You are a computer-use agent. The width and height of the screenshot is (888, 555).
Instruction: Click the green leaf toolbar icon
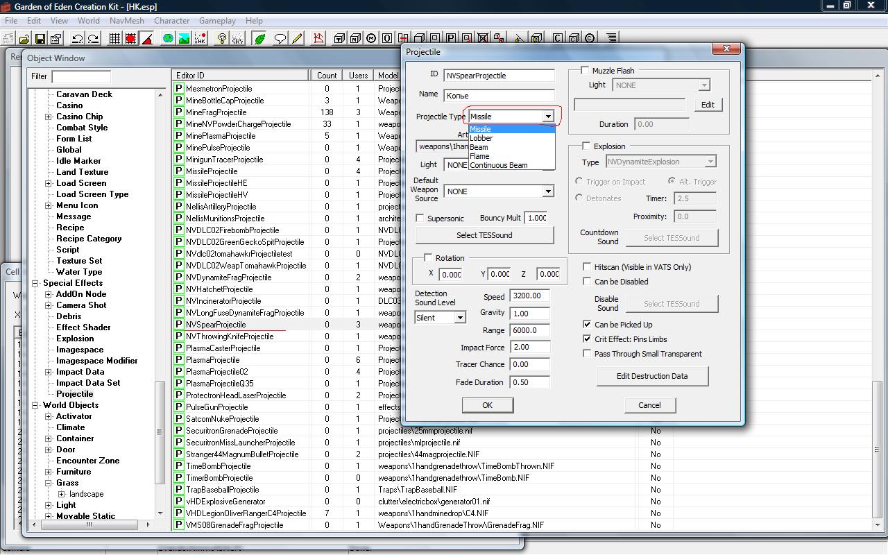pos(260,39)
